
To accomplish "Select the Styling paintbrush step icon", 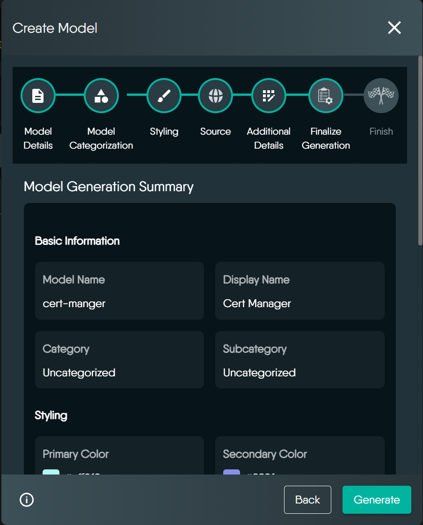I will click(x=164, y=96).
